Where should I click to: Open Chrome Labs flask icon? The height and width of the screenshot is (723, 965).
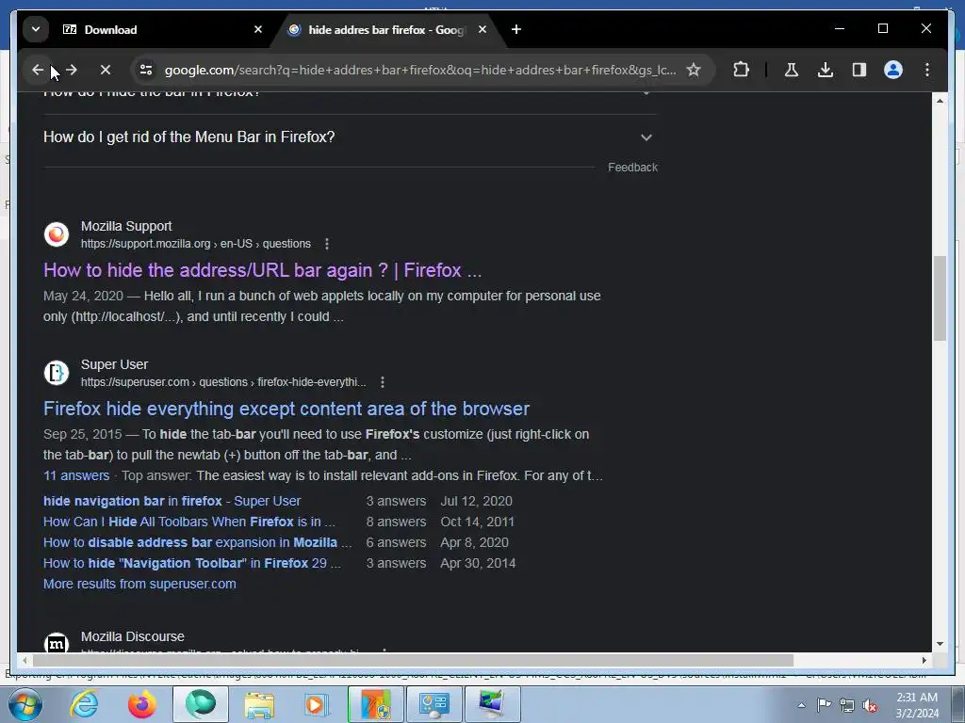click(x=792, y=70)
